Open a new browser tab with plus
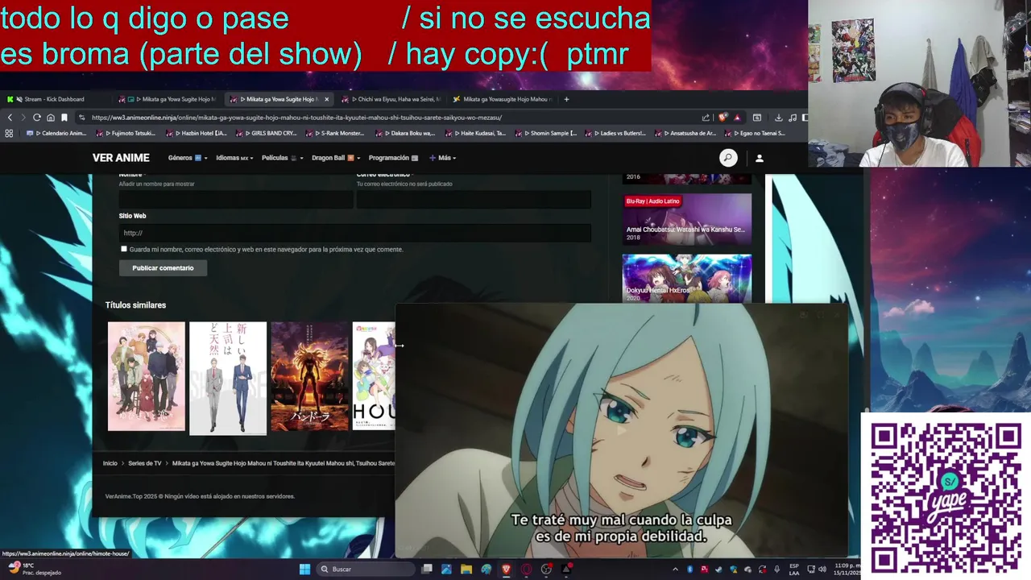 (566, 99)
